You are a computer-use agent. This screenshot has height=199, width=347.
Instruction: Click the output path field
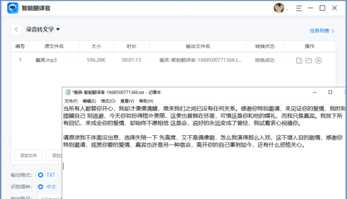[50, 197]
